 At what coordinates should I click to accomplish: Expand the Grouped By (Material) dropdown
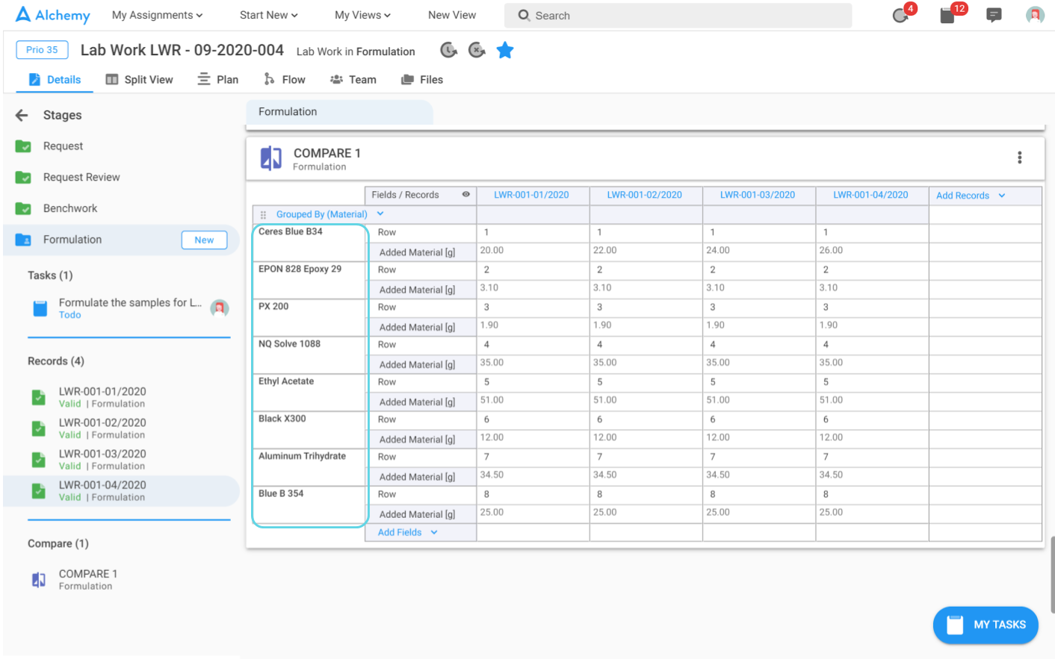[330, 214]
